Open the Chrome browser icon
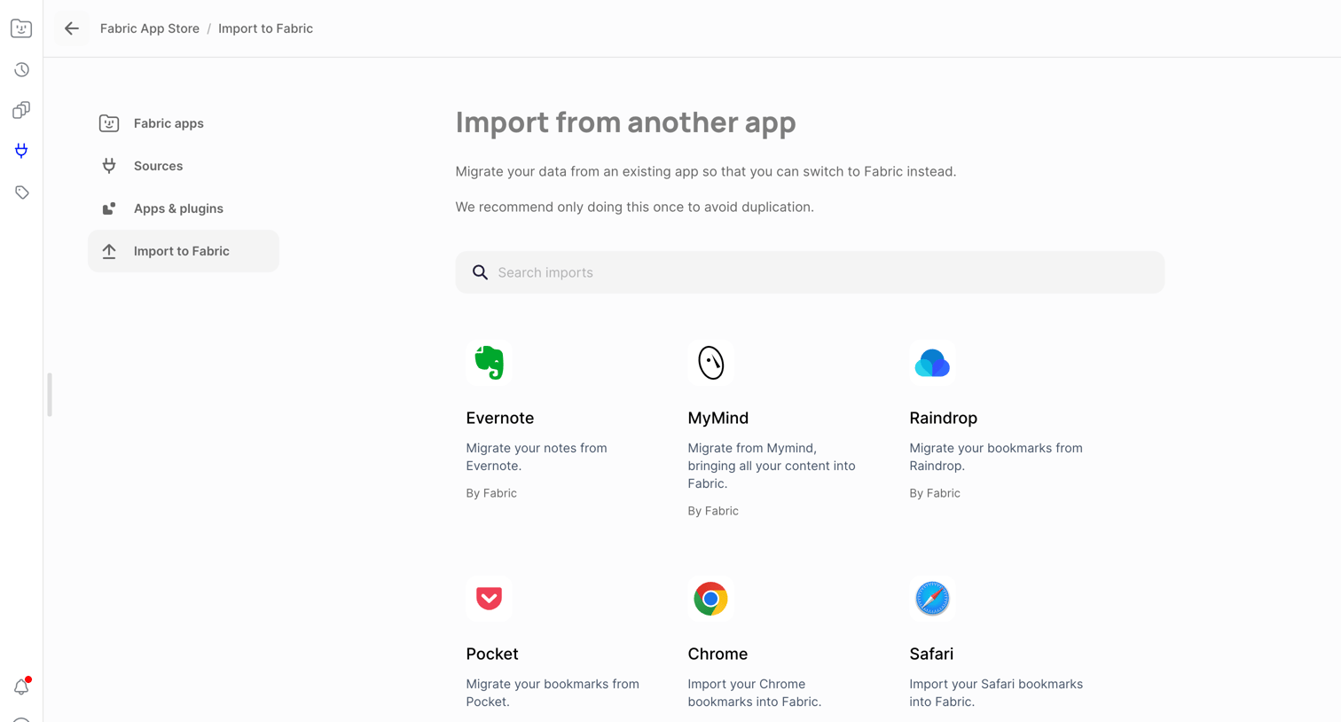Screen dimensions: 1341x722 (x=710, y=599)
